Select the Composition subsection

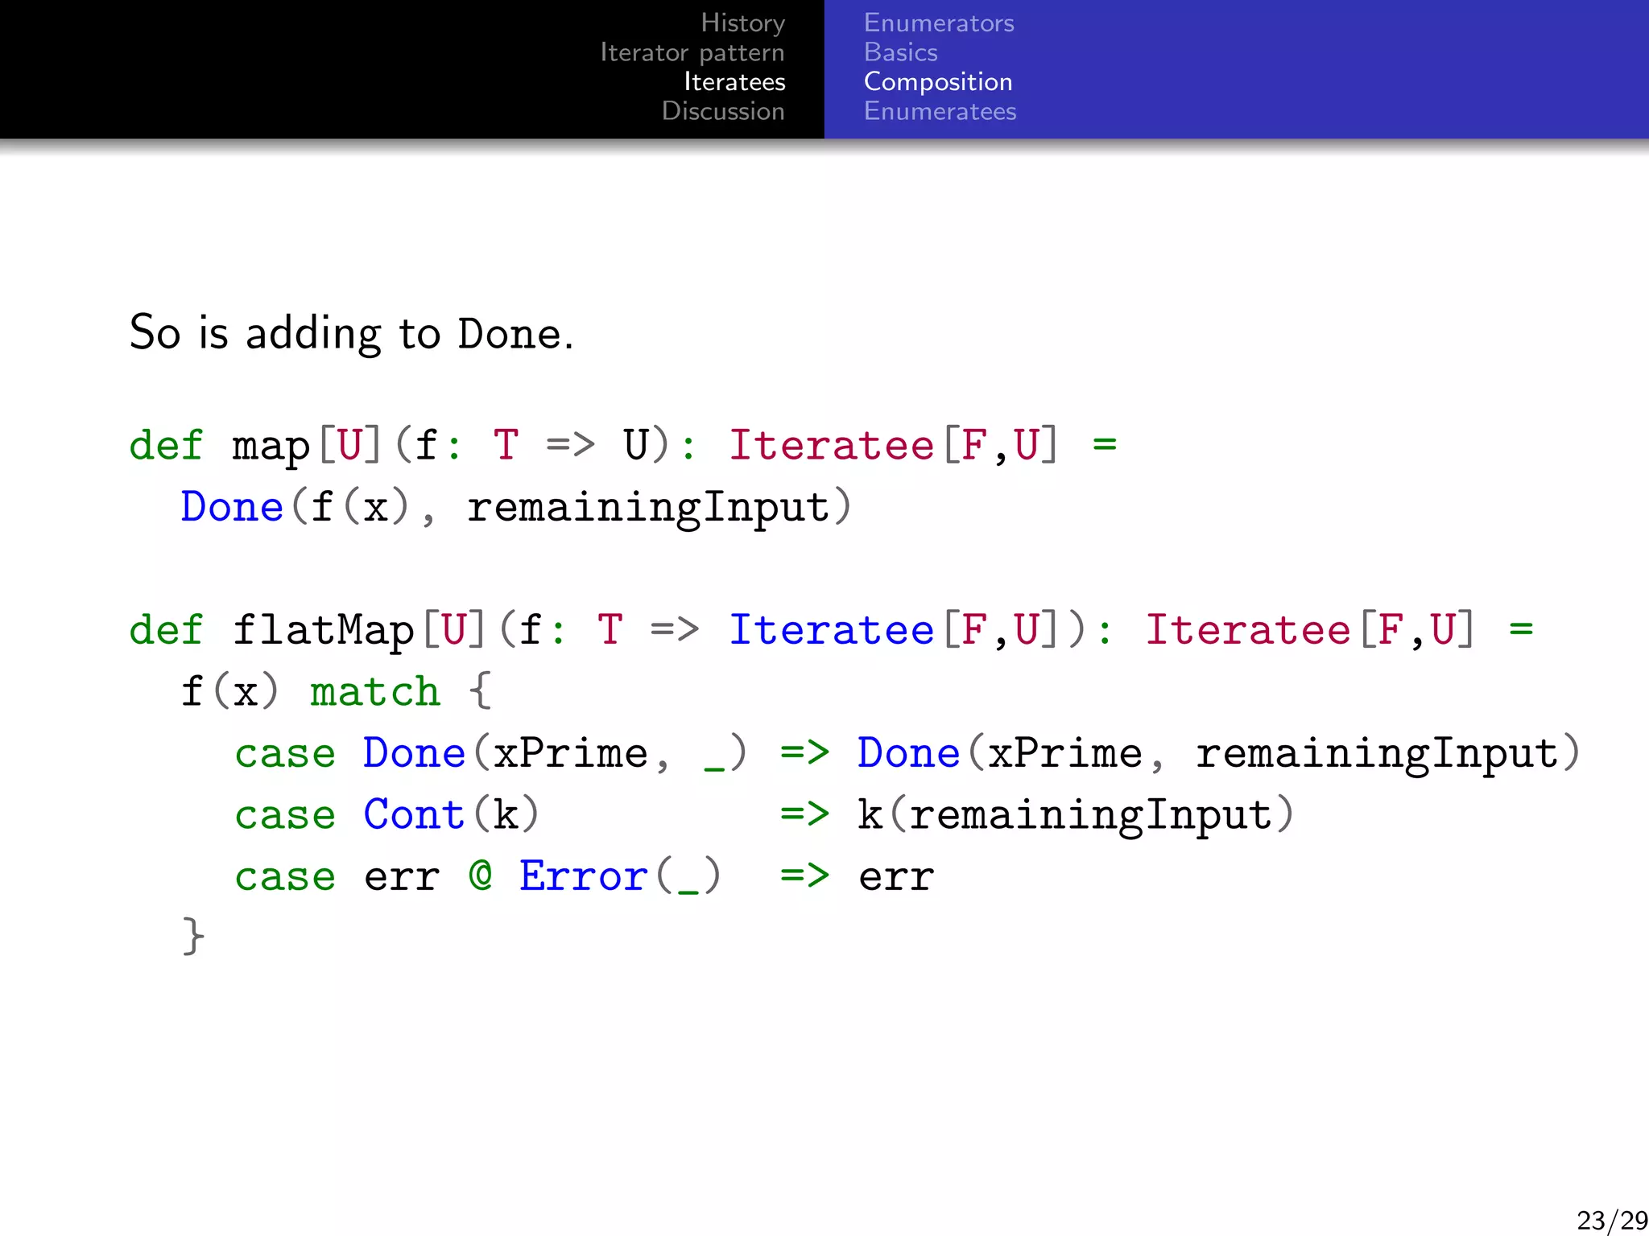tap(938, 82)
